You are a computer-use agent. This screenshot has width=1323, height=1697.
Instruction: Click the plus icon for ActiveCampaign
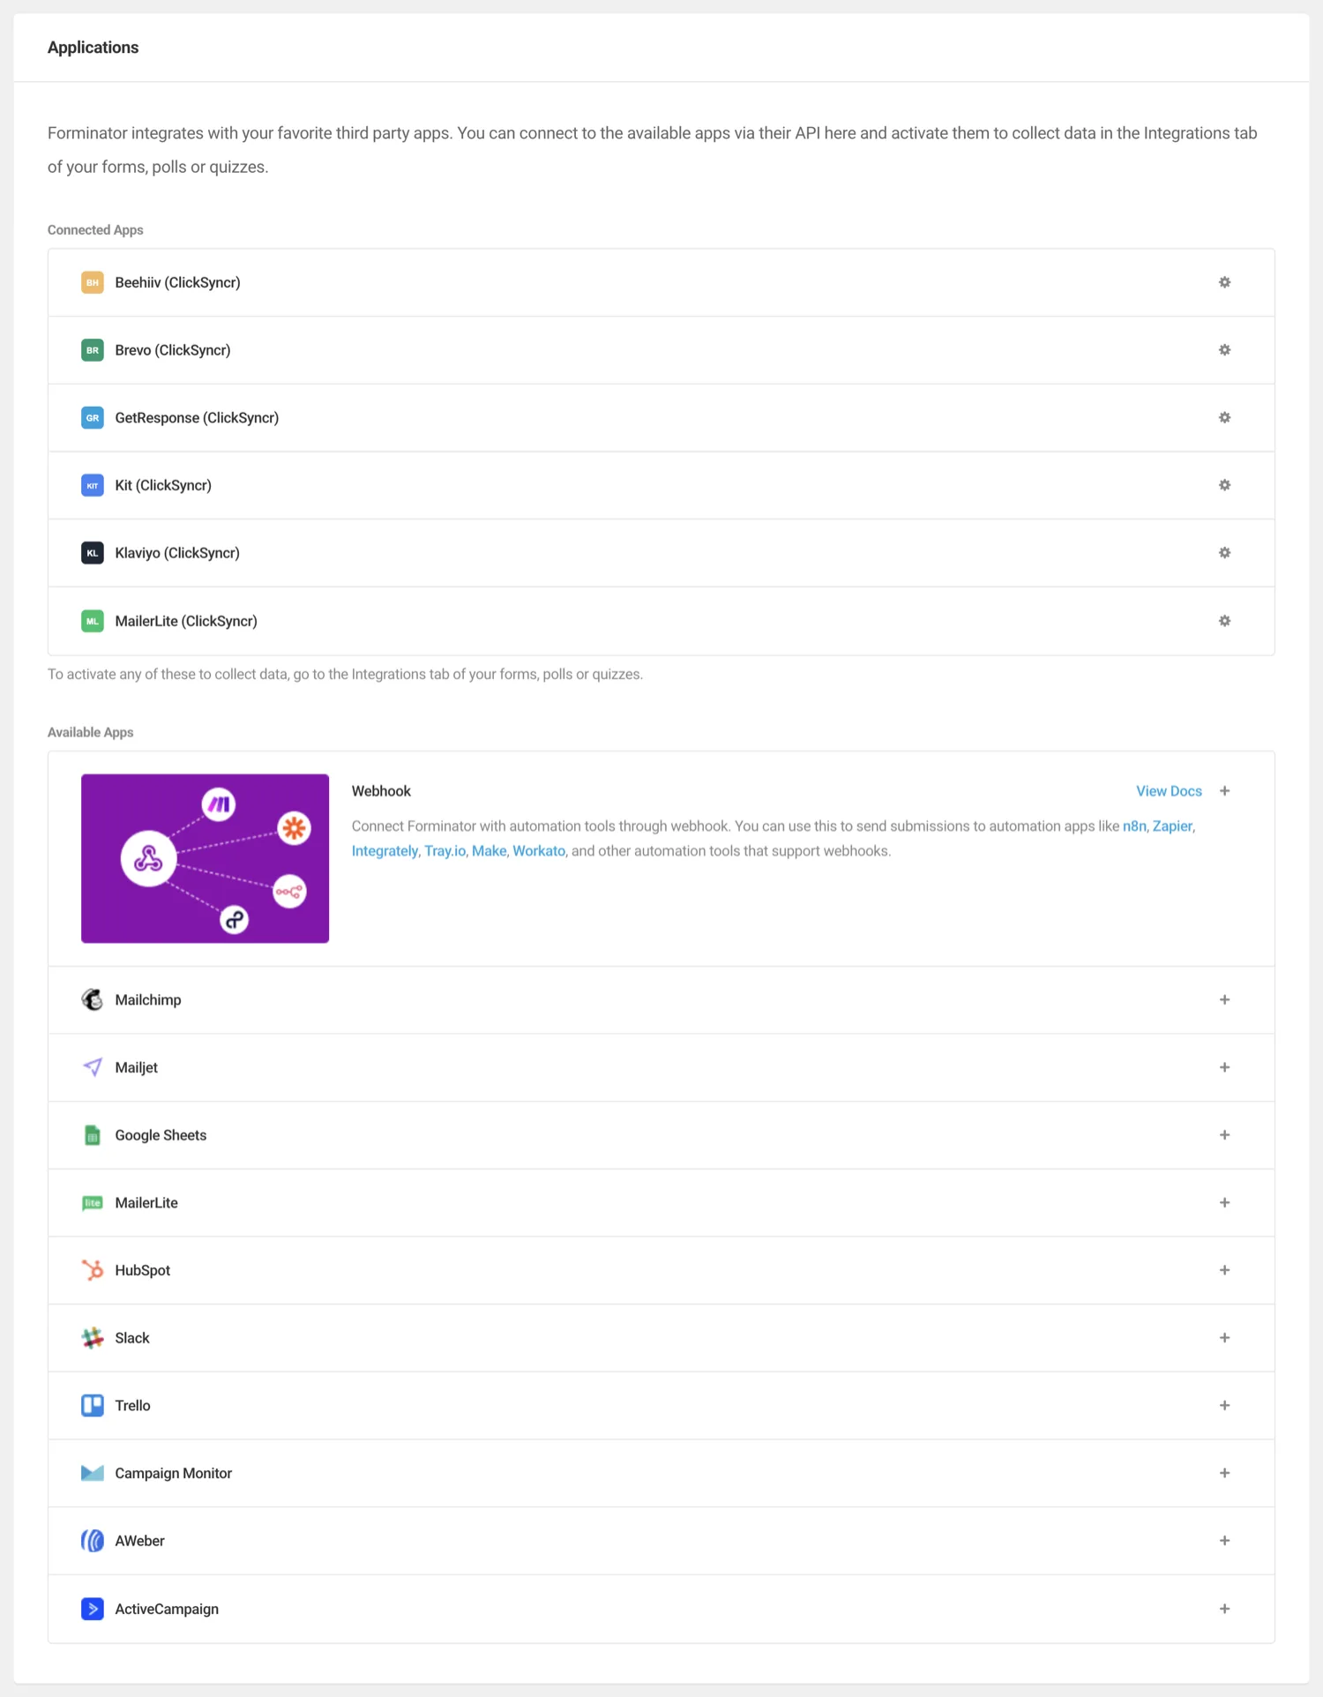coord(1224,1609)
